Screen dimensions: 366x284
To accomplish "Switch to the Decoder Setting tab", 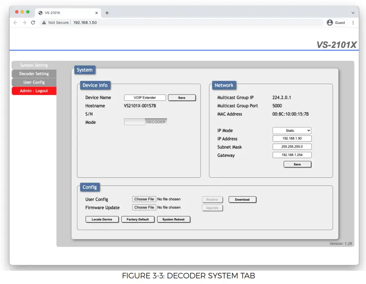I will click(34, 74).
